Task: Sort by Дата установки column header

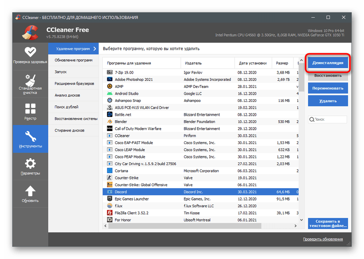Action: coord(253,63)
